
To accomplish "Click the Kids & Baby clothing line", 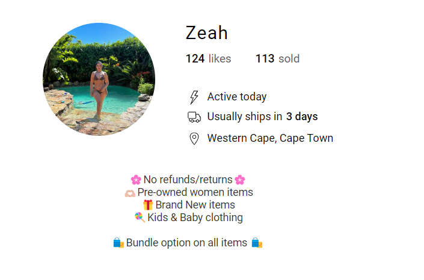I will pos(195,218).
